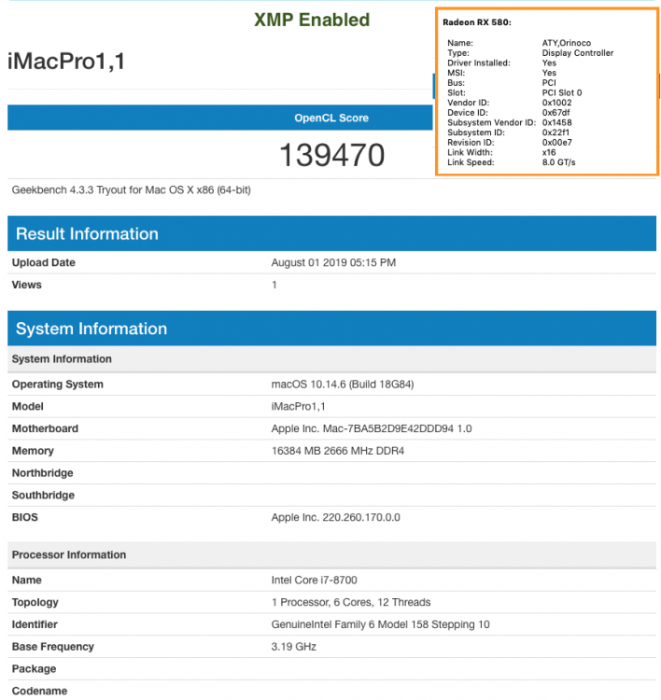Click the OpenCL Score header bar
The height and width of the screenshot is (700, 661).
click(220, 118)
